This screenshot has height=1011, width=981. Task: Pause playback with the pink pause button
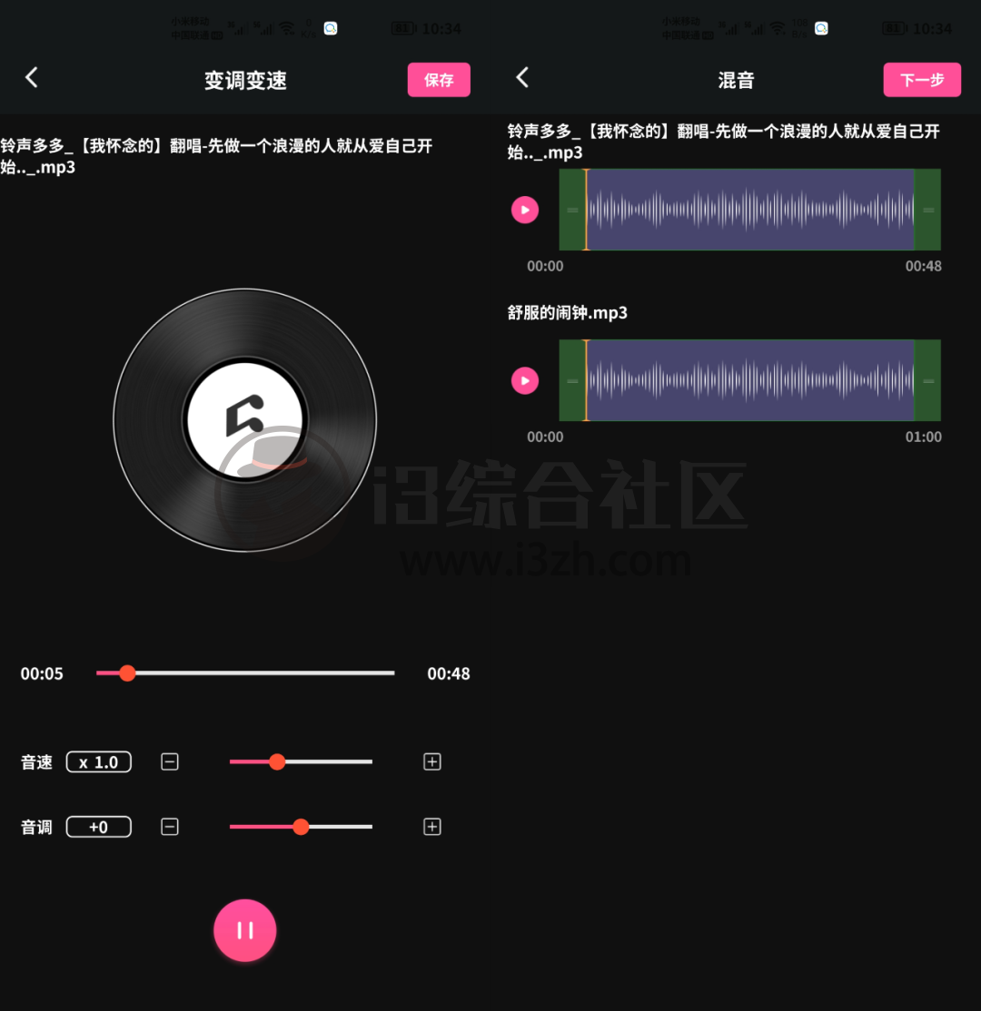tap(245, 929)
